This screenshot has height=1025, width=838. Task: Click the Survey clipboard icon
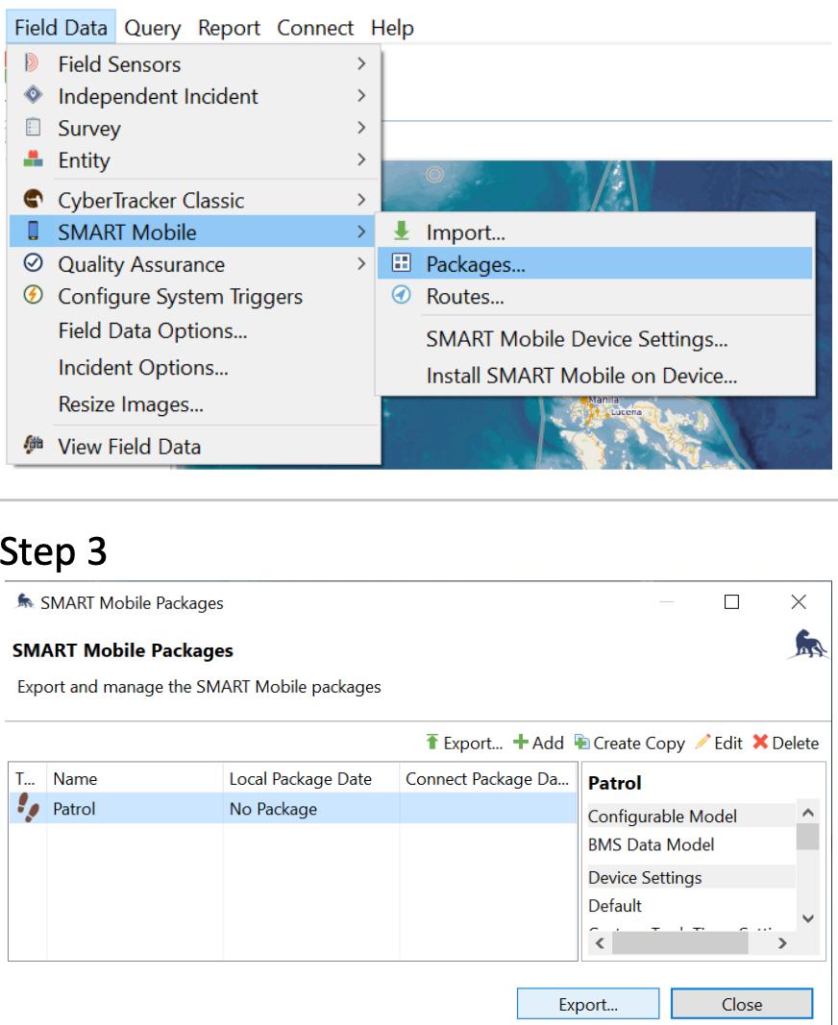click(x=33, y=127)
